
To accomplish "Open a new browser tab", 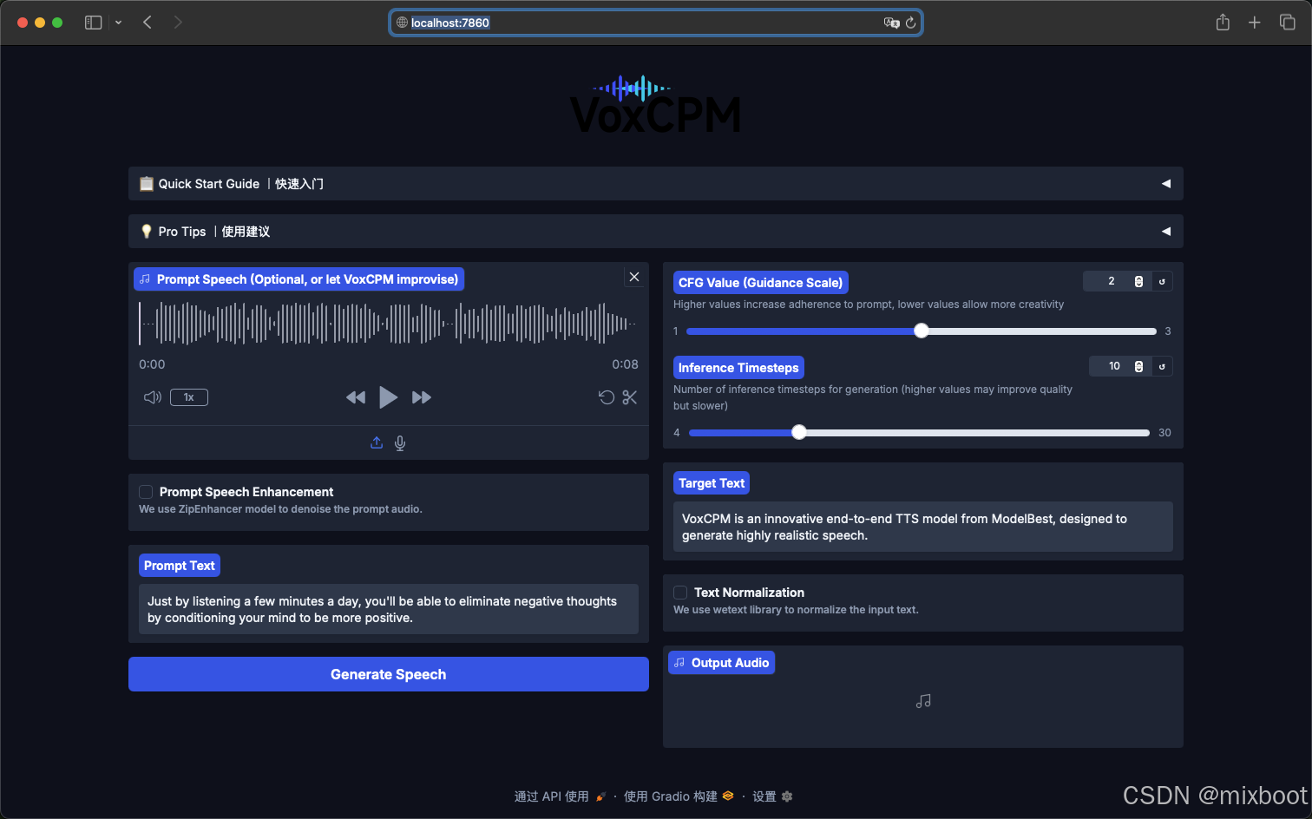I will coord(1254,23).
